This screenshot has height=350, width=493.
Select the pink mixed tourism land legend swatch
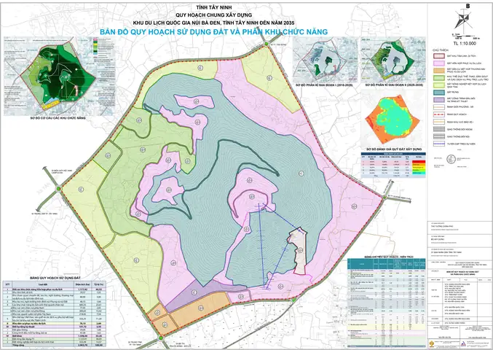[438, 63]
